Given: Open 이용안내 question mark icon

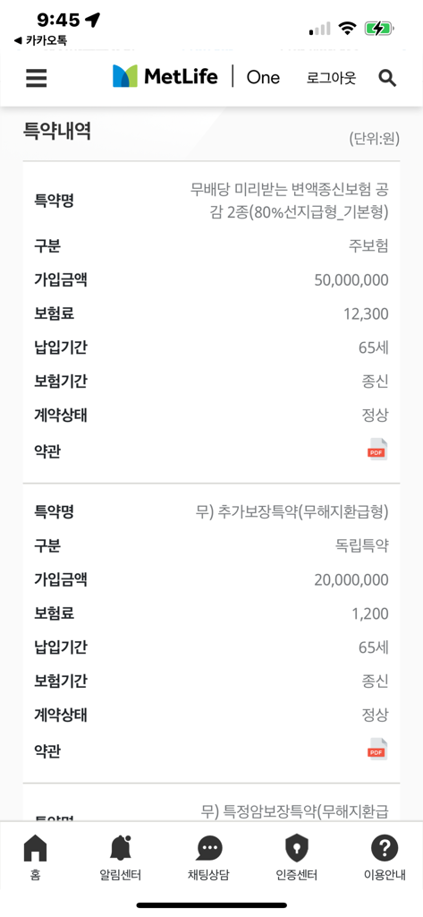Looking at the screenshot, I should tap(385, 857).
